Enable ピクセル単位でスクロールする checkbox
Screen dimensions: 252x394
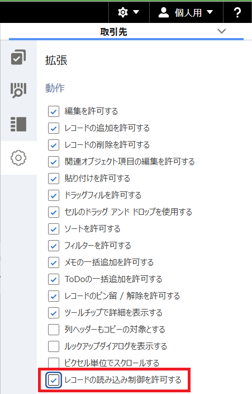coord(54,363)
